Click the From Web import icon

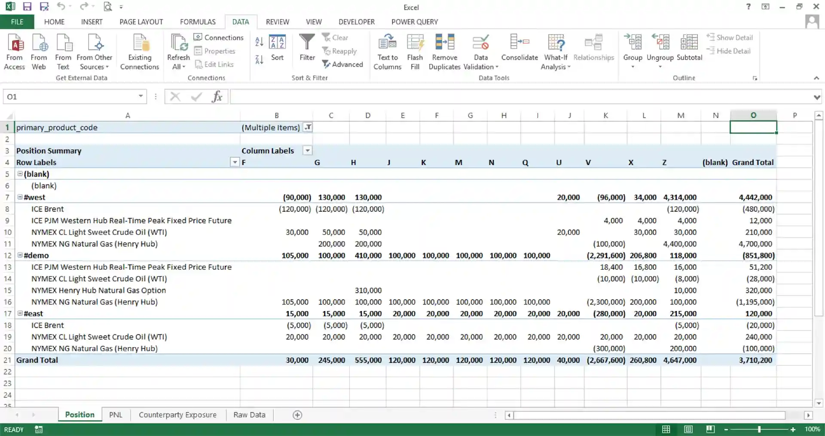[x=39, y=51]
